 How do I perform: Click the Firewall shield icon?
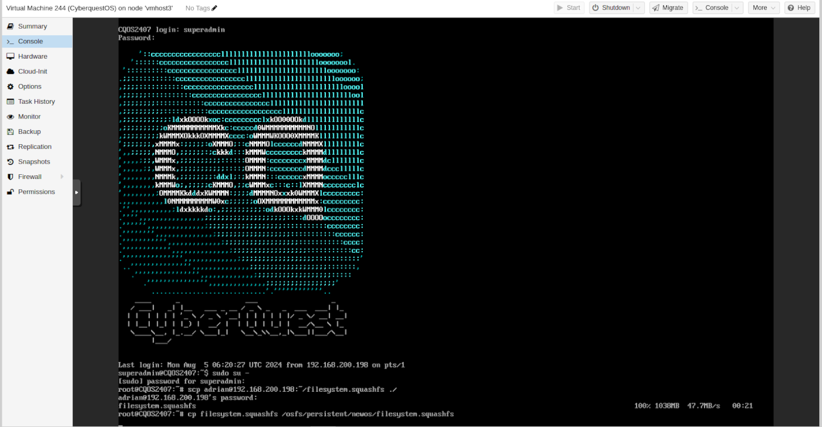coord(10,177)
